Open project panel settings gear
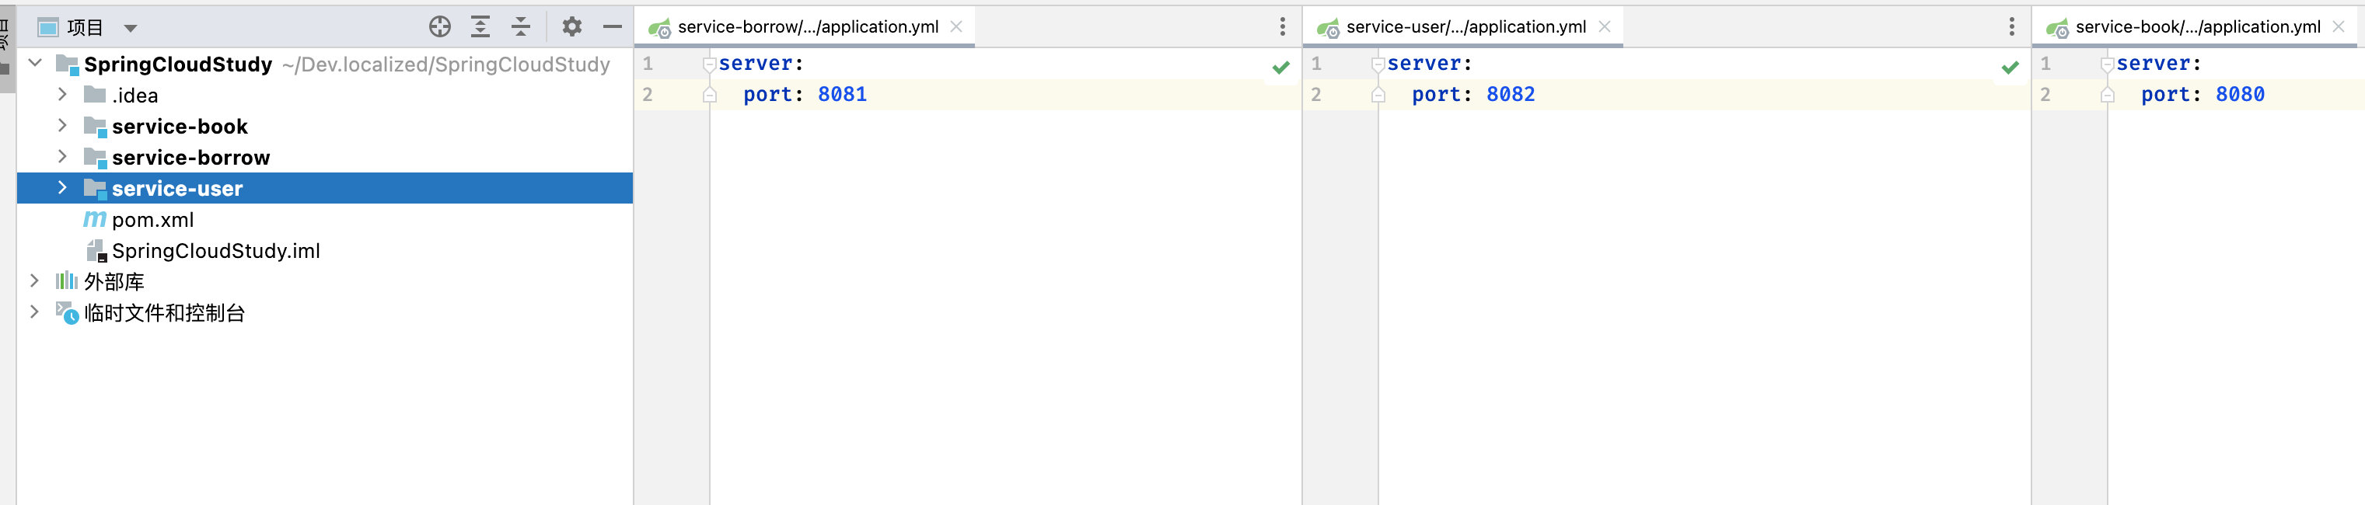The width and height of the screenshot is (2365, 505). click(572, 26)
